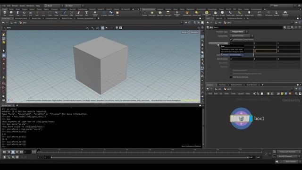302x170 pixels.
Task: Select the Torus shelf tool
Action: (x=24, y=13)
